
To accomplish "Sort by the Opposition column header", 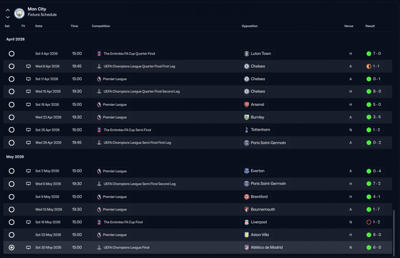I will 250,26.
